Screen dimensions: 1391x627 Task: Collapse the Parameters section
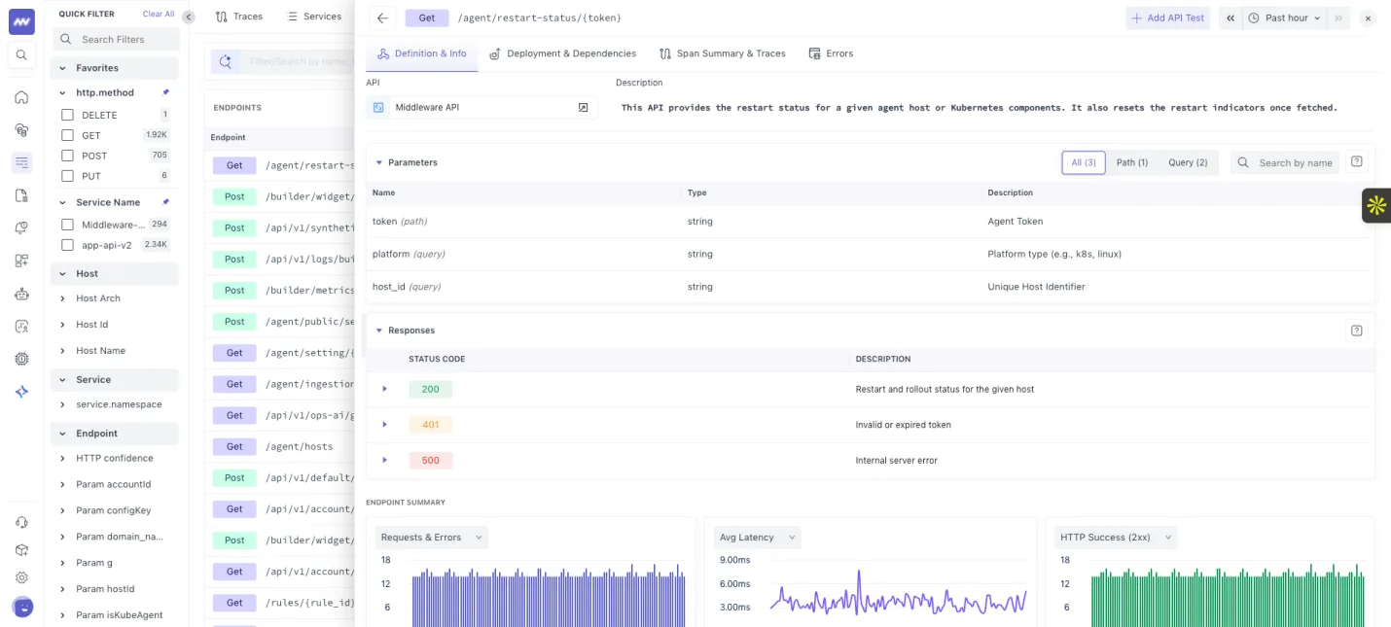[379, 162]
